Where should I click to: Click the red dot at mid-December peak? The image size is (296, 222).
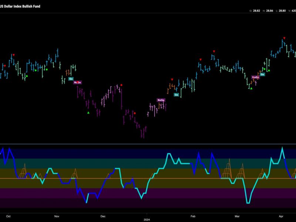121,85
